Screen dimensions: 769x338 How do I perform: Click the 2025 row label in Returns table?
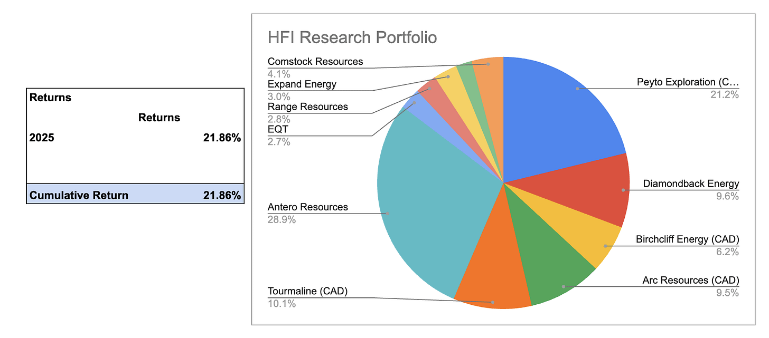pos(42,138)
